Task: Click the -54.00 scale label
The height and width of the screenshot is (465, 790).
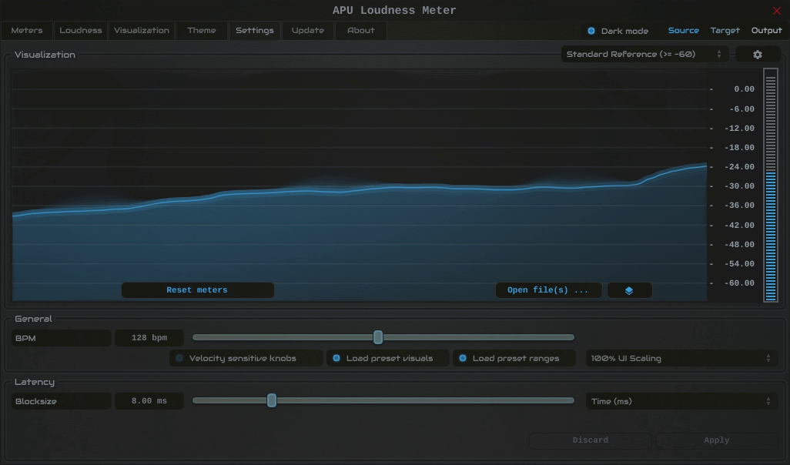Action: pyautogui.click(x=739, y=264)
